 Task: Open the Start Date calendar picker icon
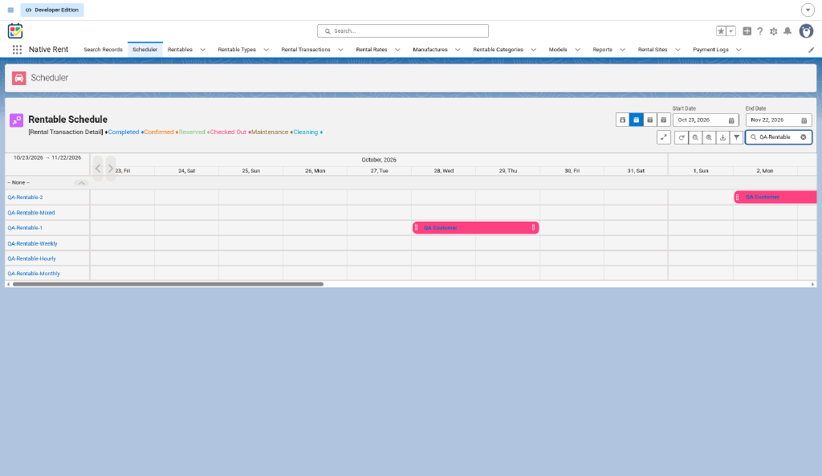[731, 120]
